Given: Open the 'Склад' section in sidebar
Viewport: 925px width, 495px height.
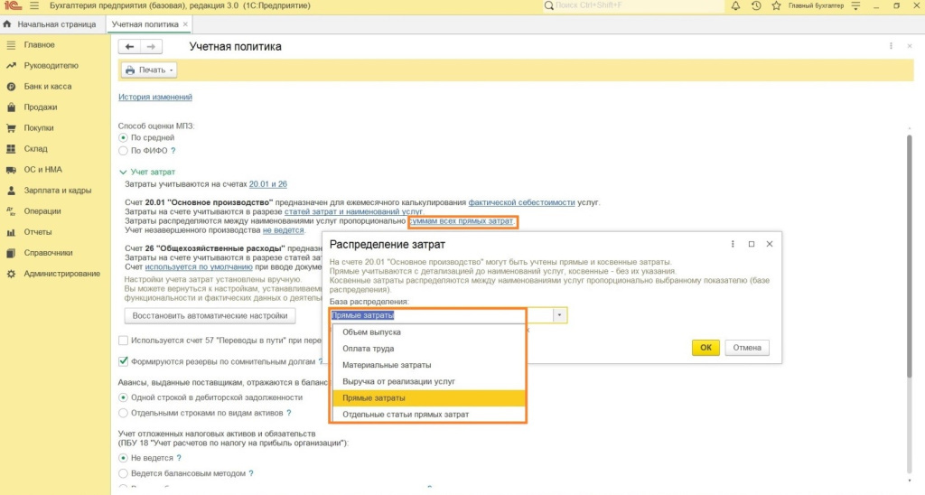Looking at the screenshot, I should 35,149.
